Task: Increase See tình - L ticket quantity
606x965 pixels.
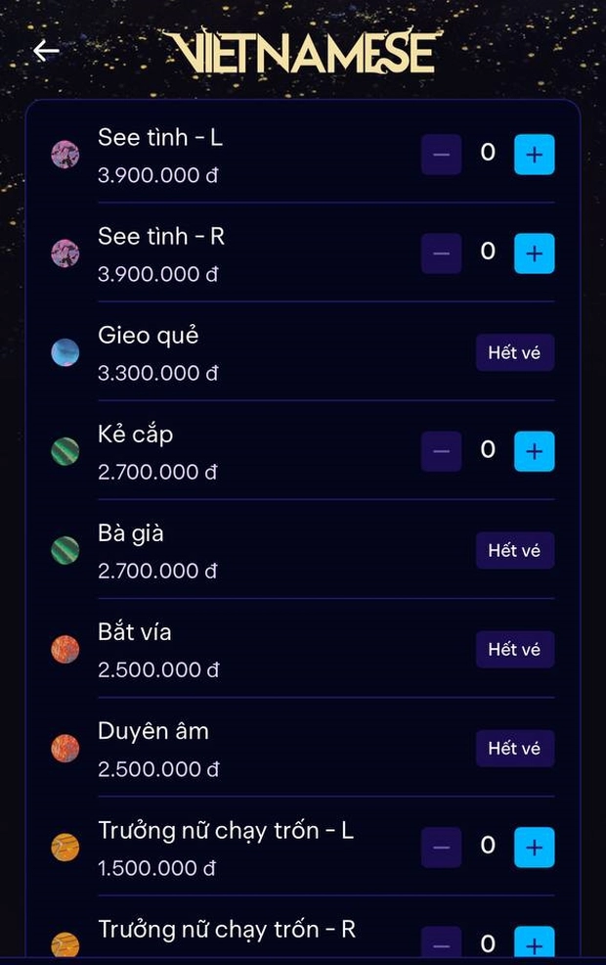Action: [534, 155]
